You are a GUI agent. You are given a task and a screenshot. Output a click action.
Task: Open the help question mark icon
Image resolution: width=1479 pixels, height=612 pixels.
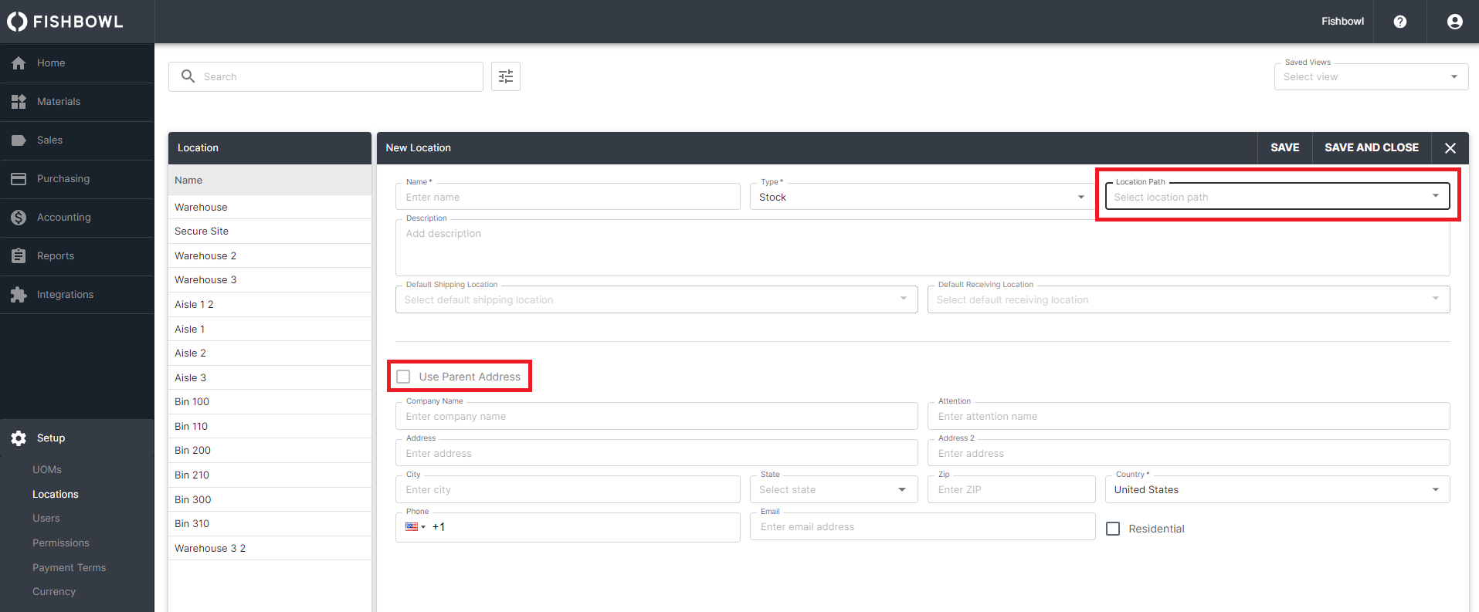coord(1399,22)
